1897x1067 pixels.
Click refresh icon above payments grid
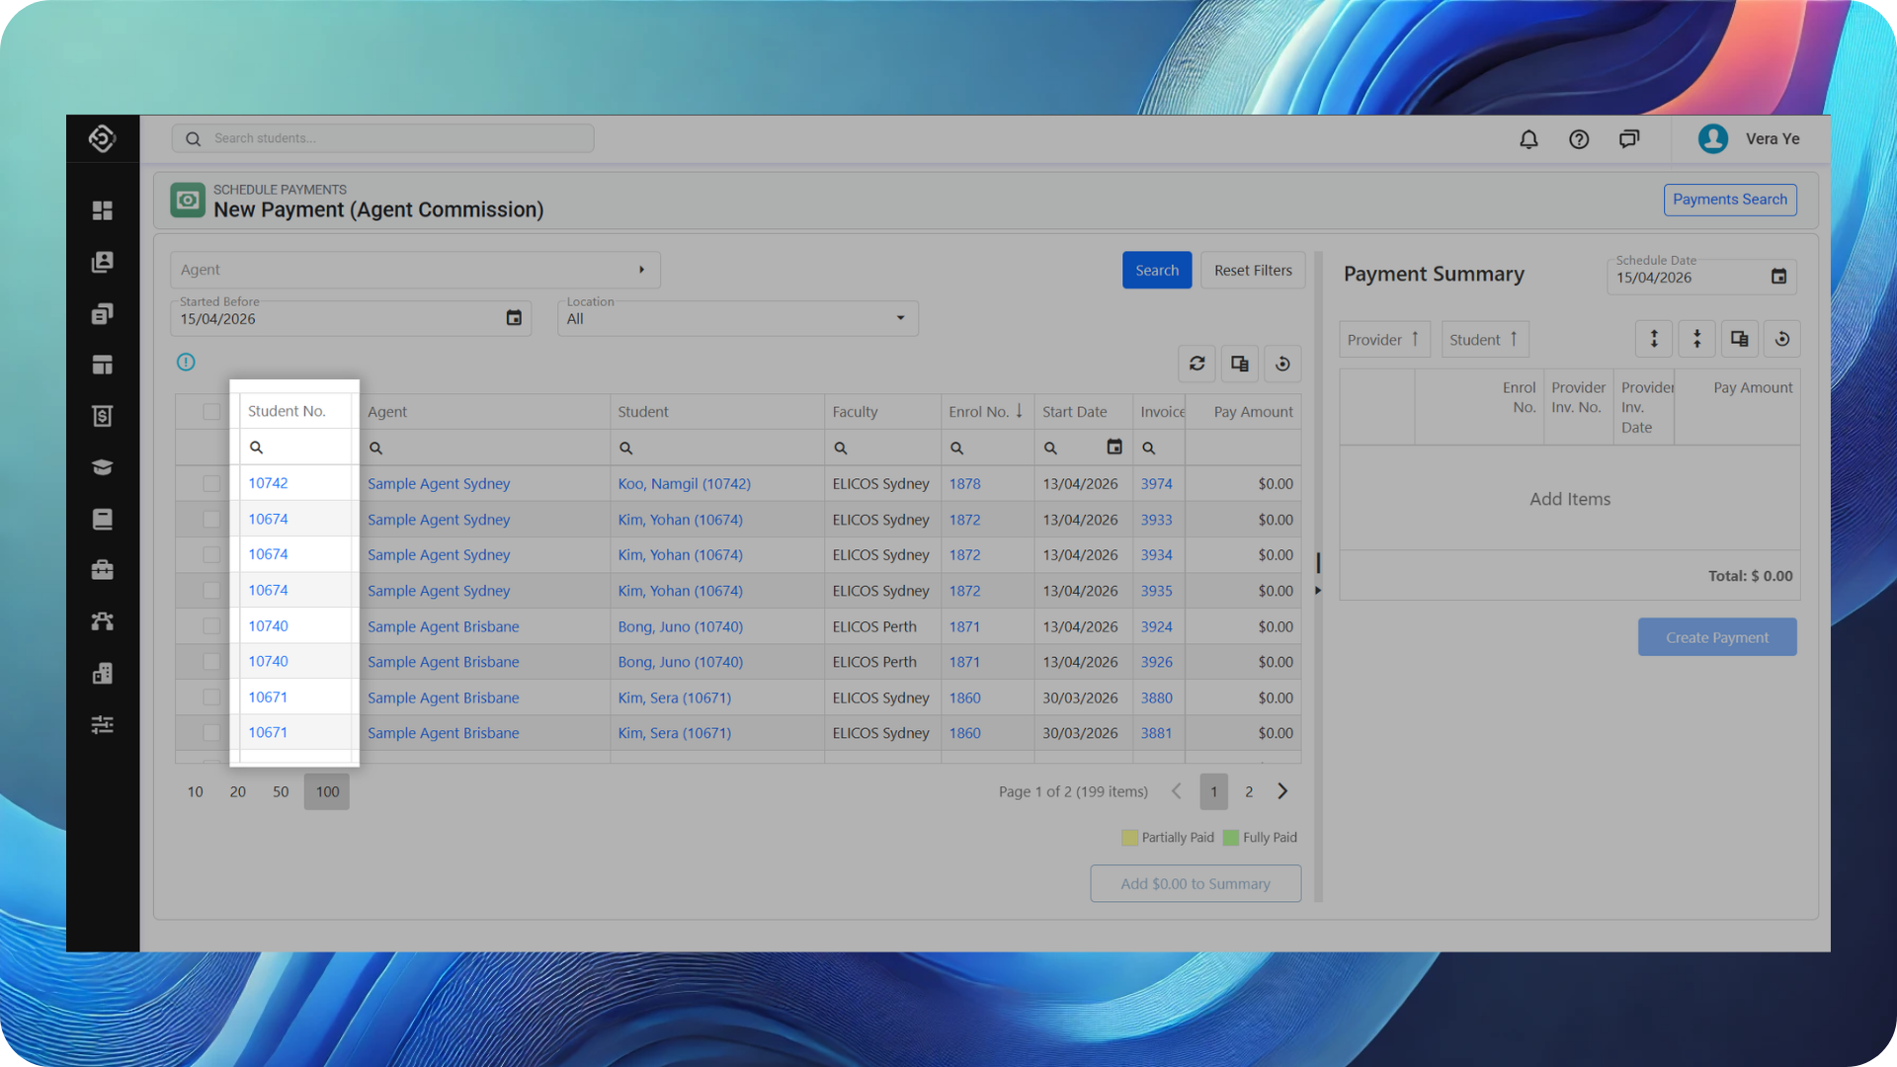1196,364
